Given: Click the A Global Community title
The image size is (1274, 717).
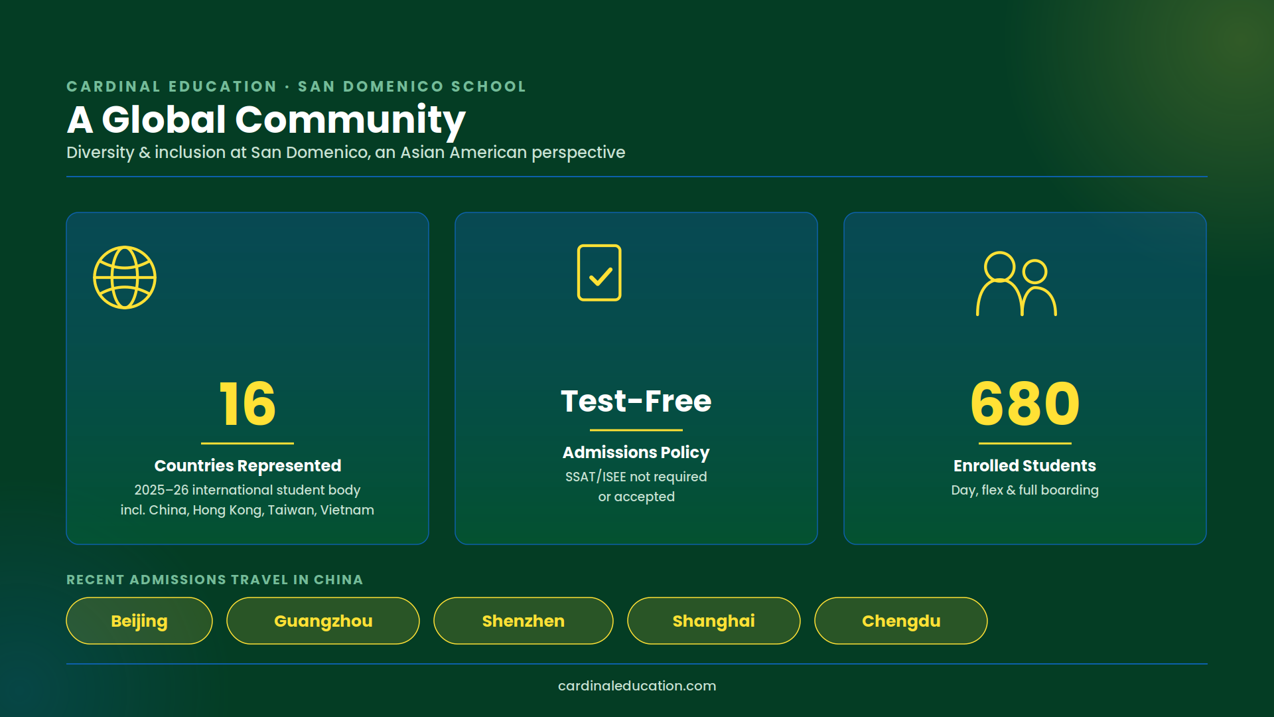Looking at the screenshot, I should point(266,120).
